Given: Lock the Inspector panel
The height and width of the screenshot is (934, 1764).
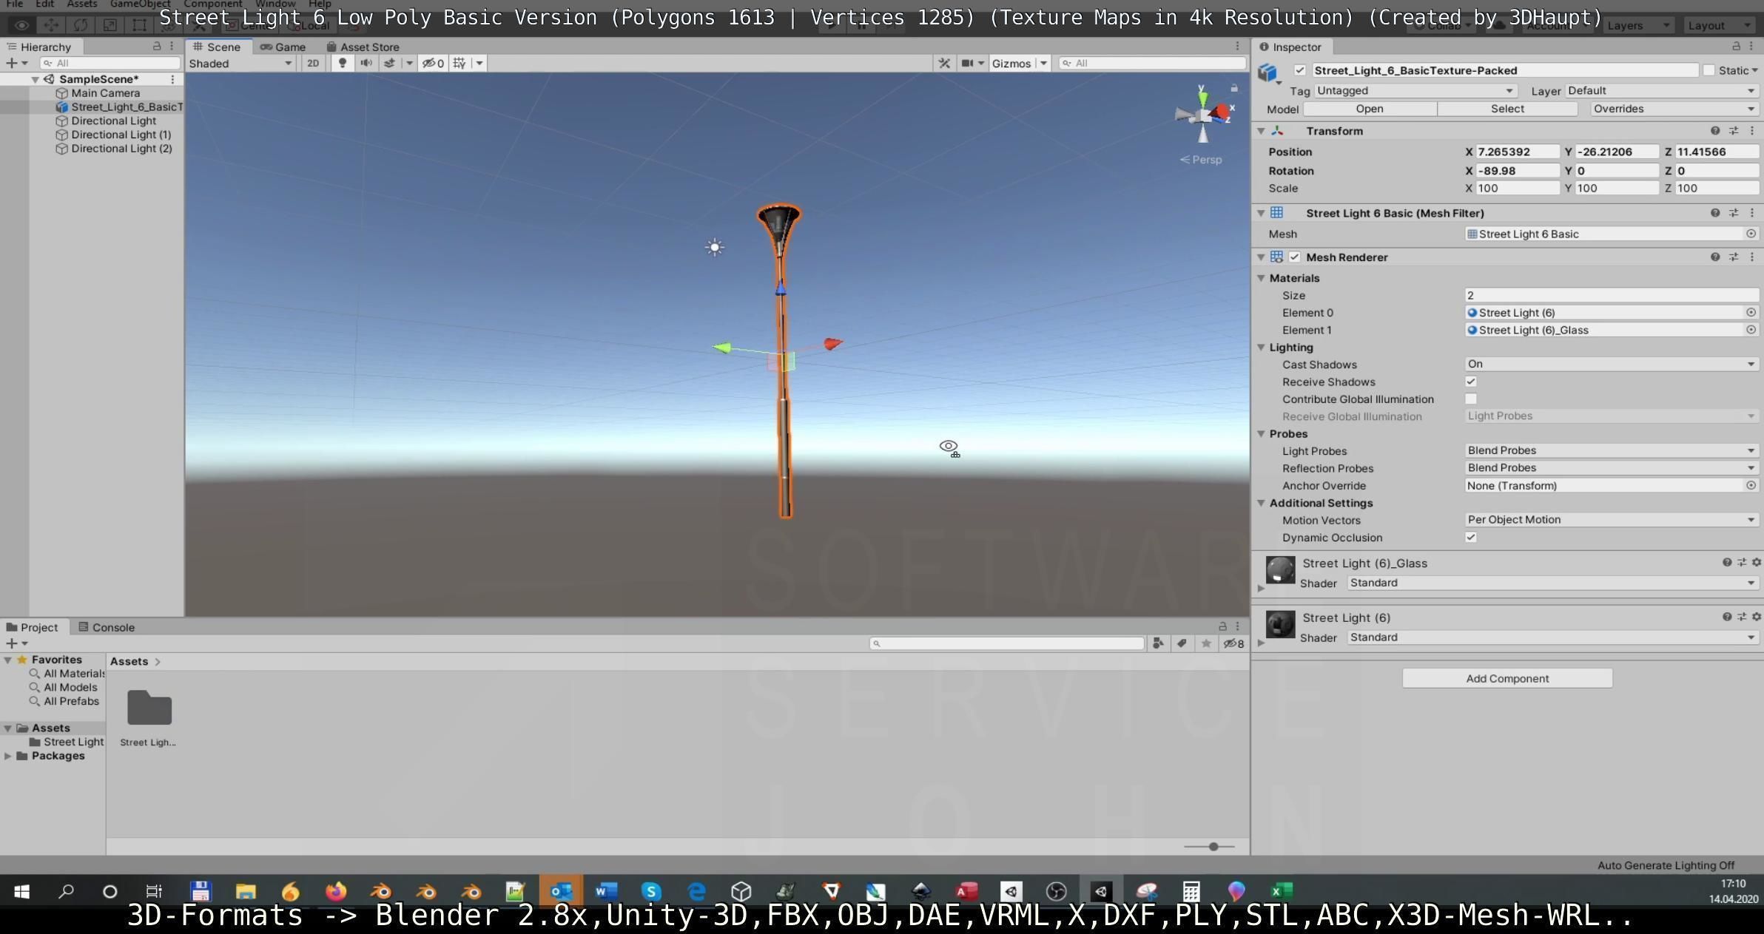Looking at the screenshot, I should pos(1736,47).
